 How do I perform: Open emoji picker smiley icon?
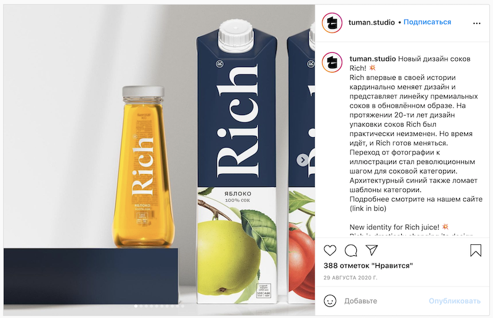[x=330, y=301]
